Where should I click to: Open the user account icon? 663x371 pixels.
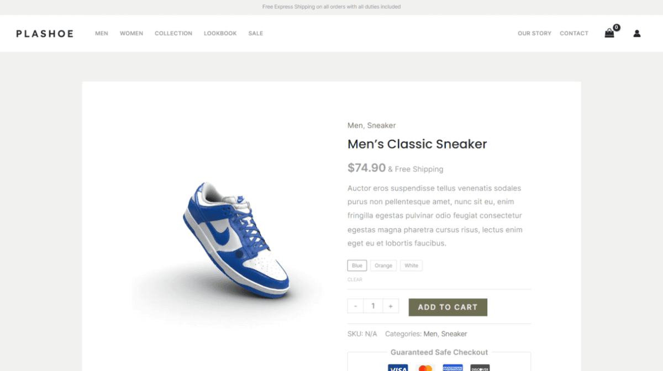637,33
